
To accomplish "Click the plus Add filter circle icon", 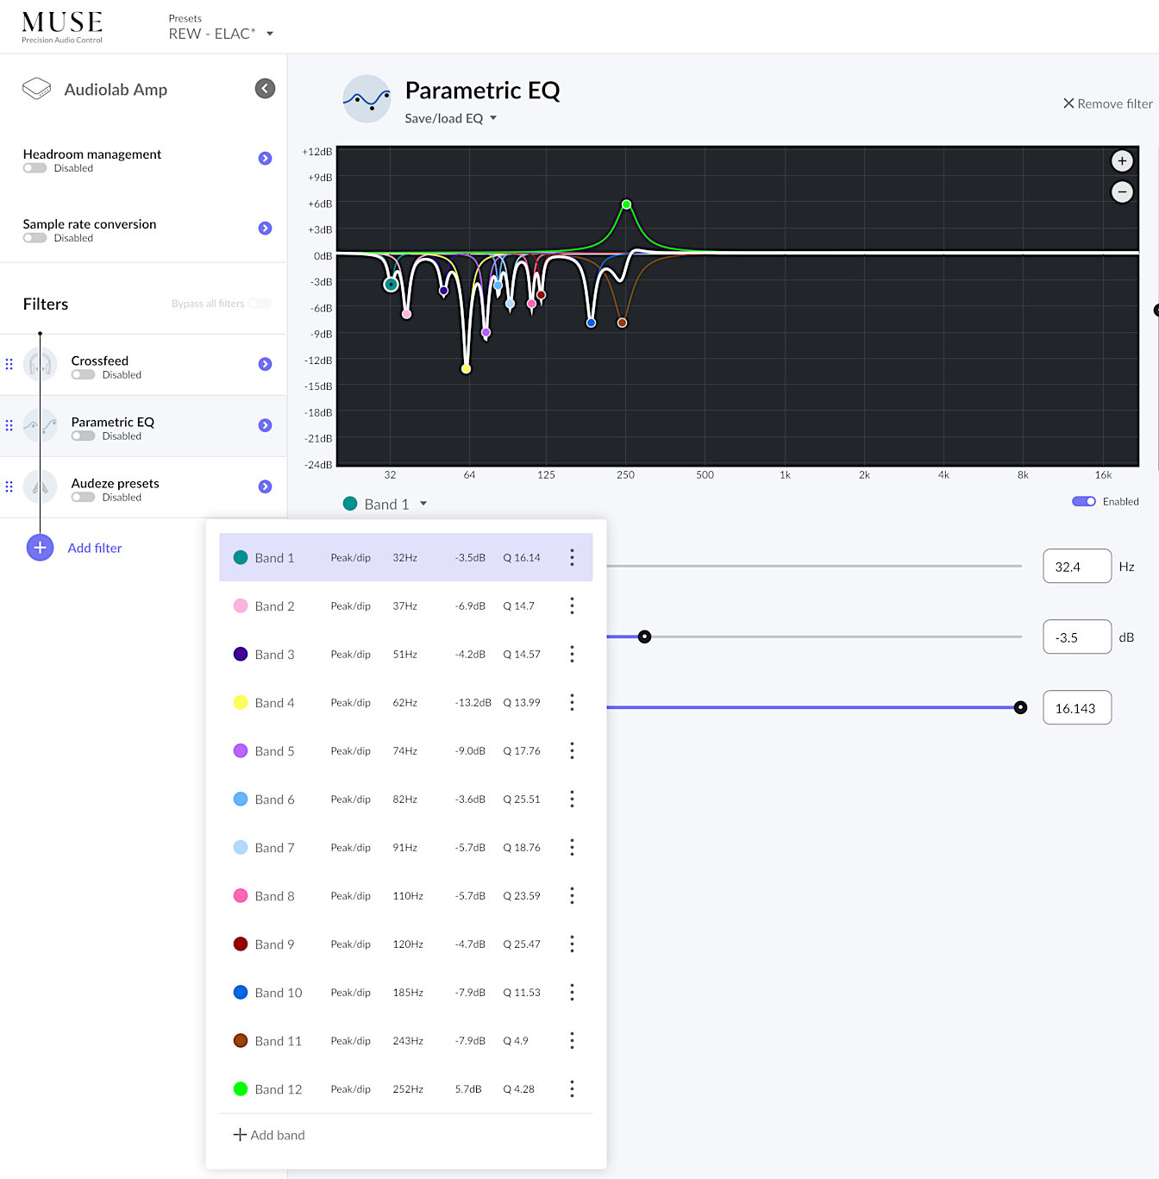I will click(x=40, y=548).
